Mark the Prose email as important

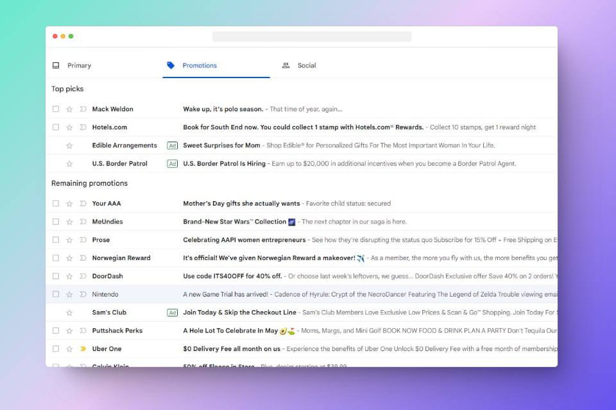(83, 240)
